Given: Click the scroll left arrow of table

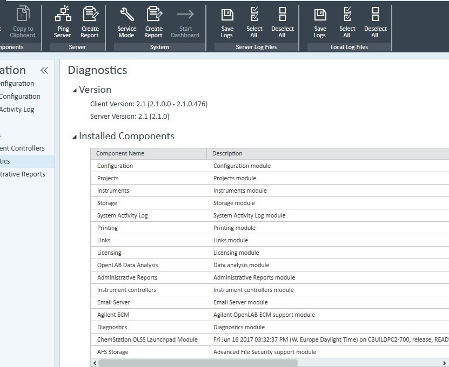Looking at the screenshot, I should point(95,363).
